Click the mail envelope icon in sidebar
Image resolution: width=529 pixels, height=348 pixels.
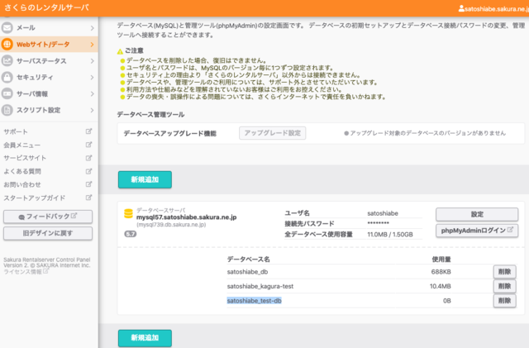[x=7, y=27]
